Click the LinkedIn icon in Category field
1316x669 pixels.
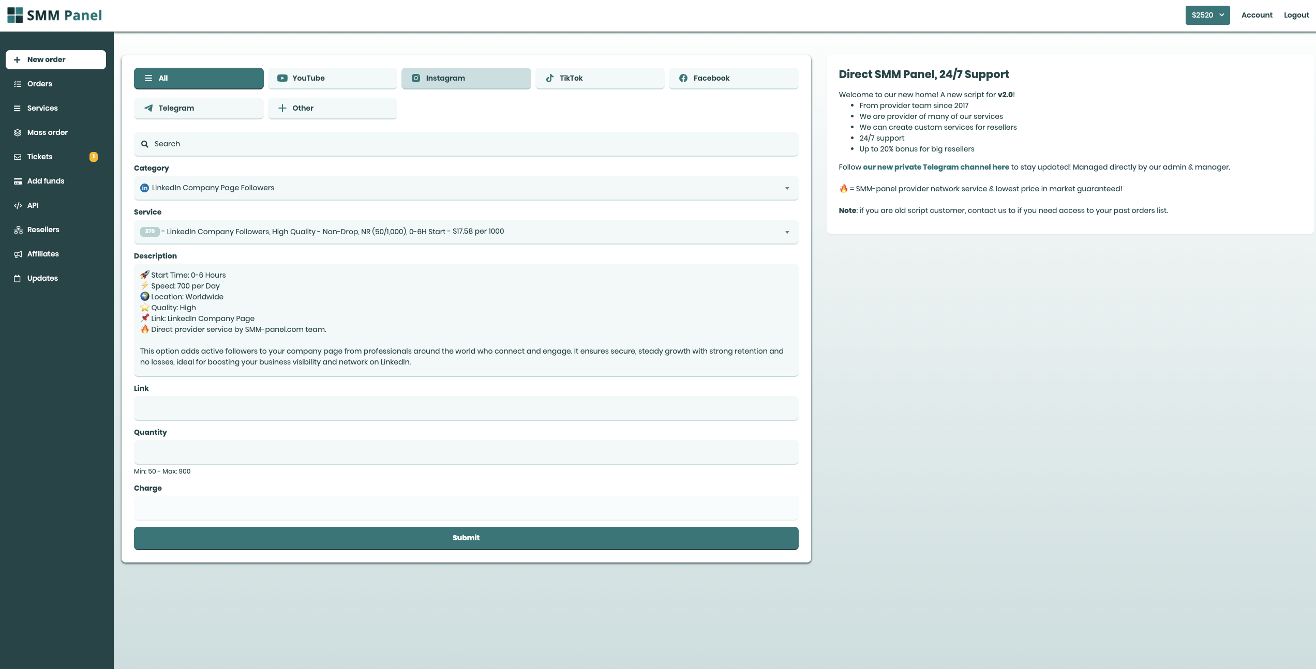pos(145,188)
